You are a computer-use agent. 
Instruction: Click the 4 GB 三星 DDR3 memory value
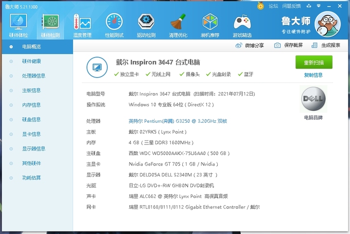point(161,142)
